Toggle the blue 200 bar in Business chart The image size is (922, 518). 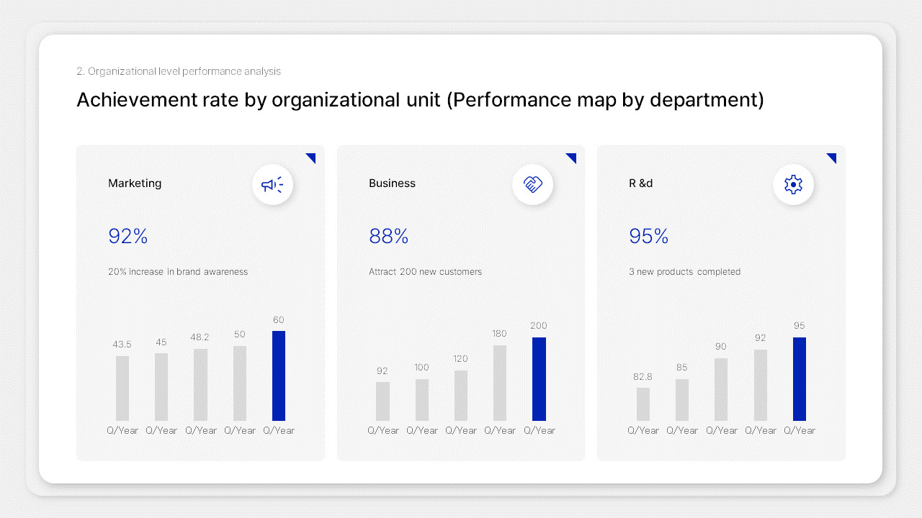tap(540, 378)
